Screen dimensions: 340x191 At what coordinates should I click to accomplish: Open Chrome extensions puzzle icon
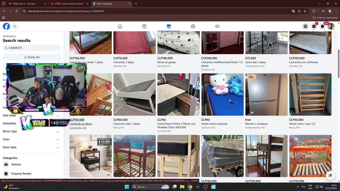pyautogui.click(x=314, y=11)
